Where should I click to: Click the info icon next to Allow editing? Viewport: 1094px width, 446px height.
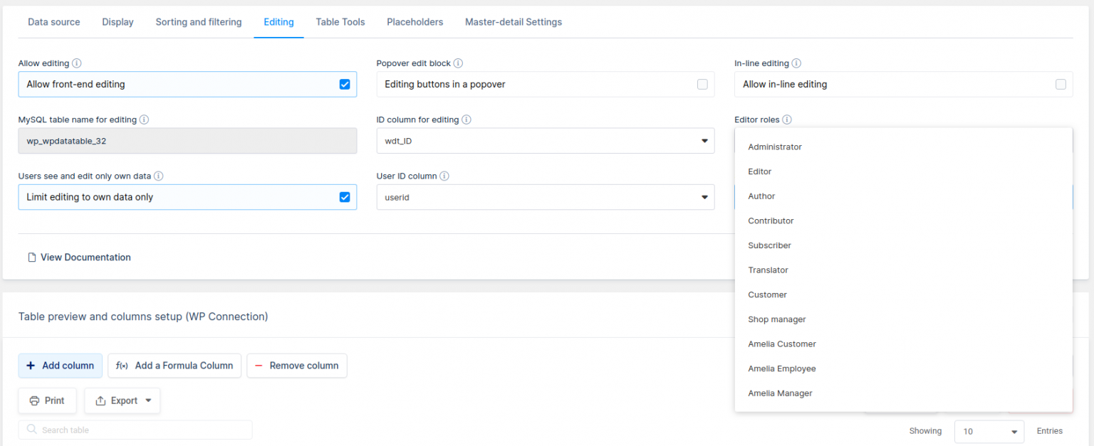(x=78, y=63)
